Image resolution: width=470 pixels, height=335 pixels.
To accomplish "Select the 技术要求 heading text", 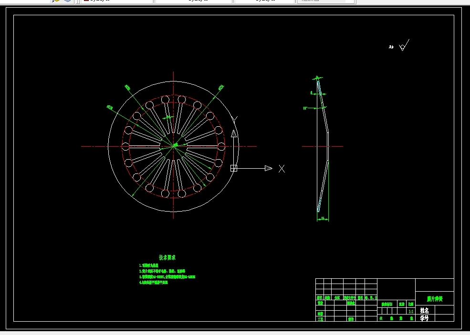I will [167, 257].
